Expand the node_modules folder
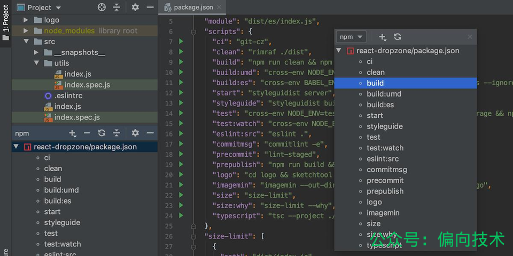 (26, 31)
